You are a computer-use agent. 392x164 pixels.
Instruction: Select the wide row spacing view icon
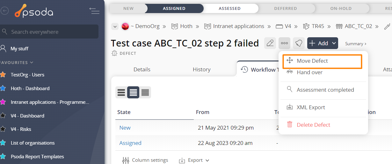click(x=121, y=92)
